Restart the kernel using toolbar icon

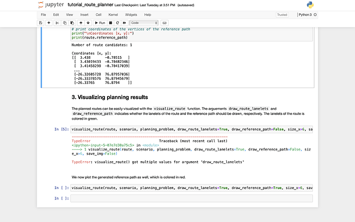[117, 23]
